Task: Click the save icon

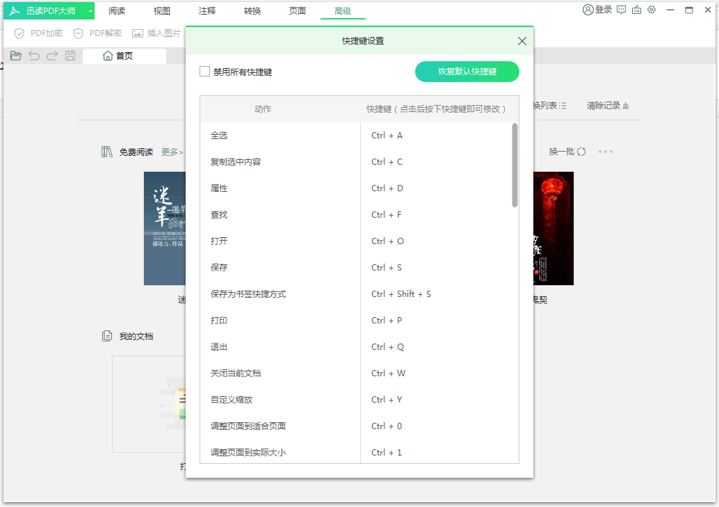Action: click(x=69, y=56)
